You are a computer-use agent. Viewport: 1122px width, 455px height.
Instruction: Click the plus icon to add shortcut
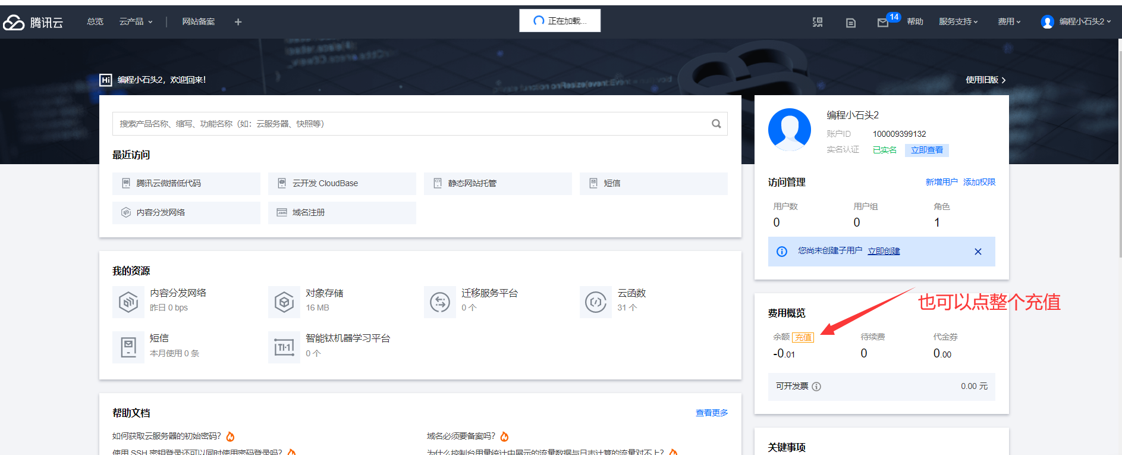click(x=238, y=22)
